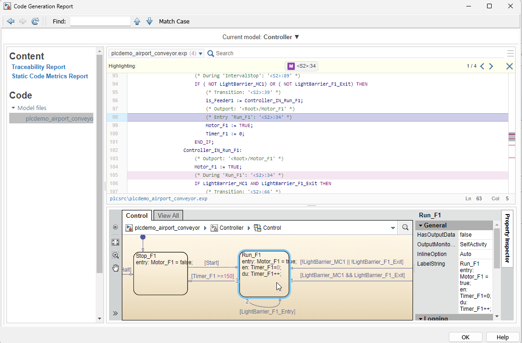Image resolution: width=522 pixels, height=343 pixels.
Task: Close the highlighting bar with the X
Action: [x=509, y=66]
